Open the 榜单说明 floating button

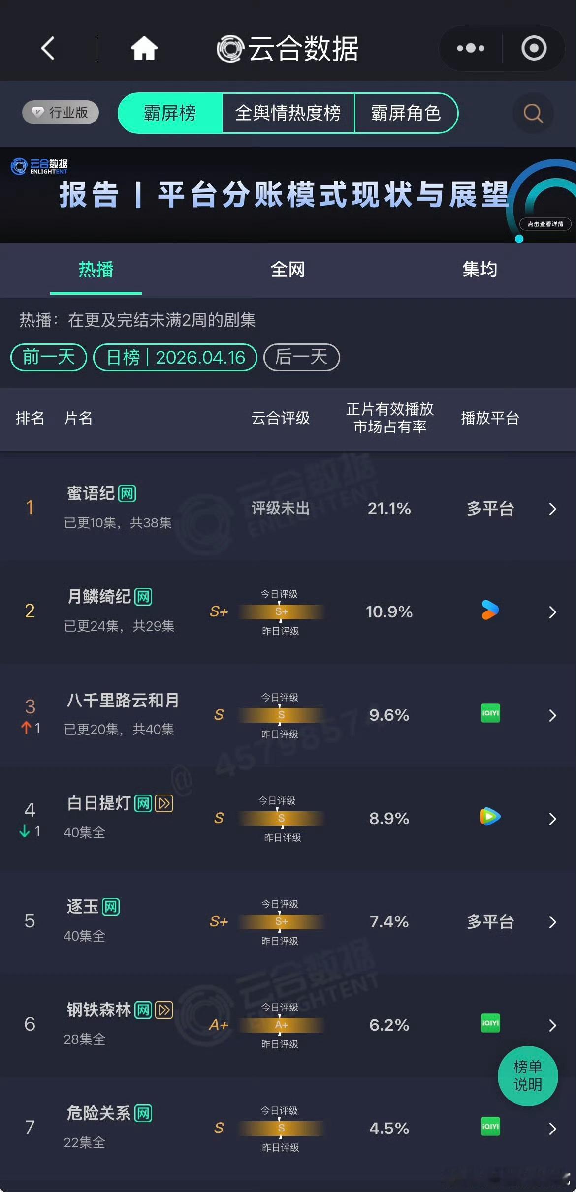[x=528, y=1077]
